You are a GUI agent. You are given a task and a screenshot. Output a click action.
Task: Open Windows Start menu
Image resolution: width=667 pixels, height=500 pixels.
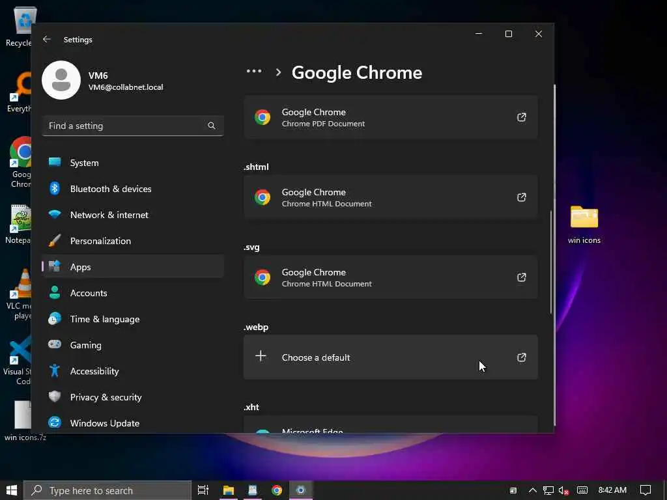[x=12, y=490]
